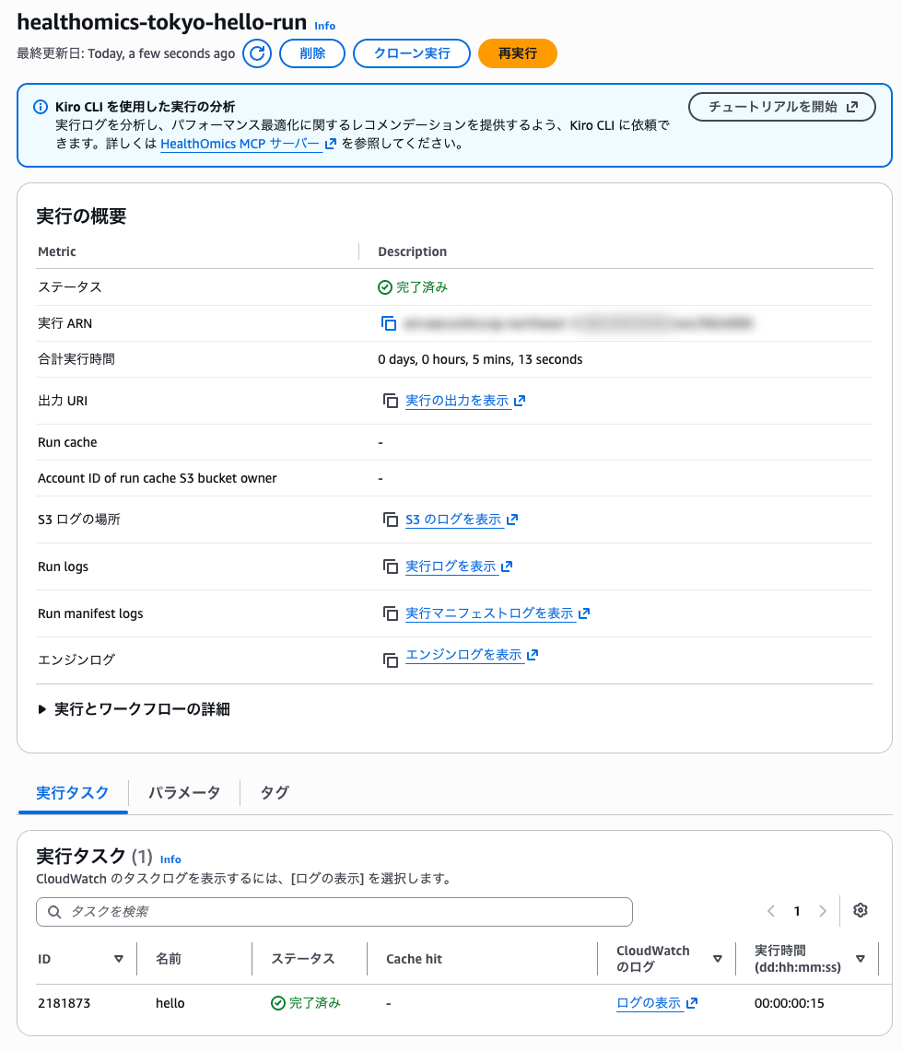Open 実行マニフェストログを表示 link
This screenshot has width=902, height=1051.
(x=498, y=613)
